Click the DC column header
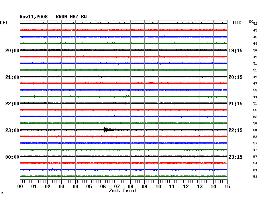The image size is (259, 197). 251,22
